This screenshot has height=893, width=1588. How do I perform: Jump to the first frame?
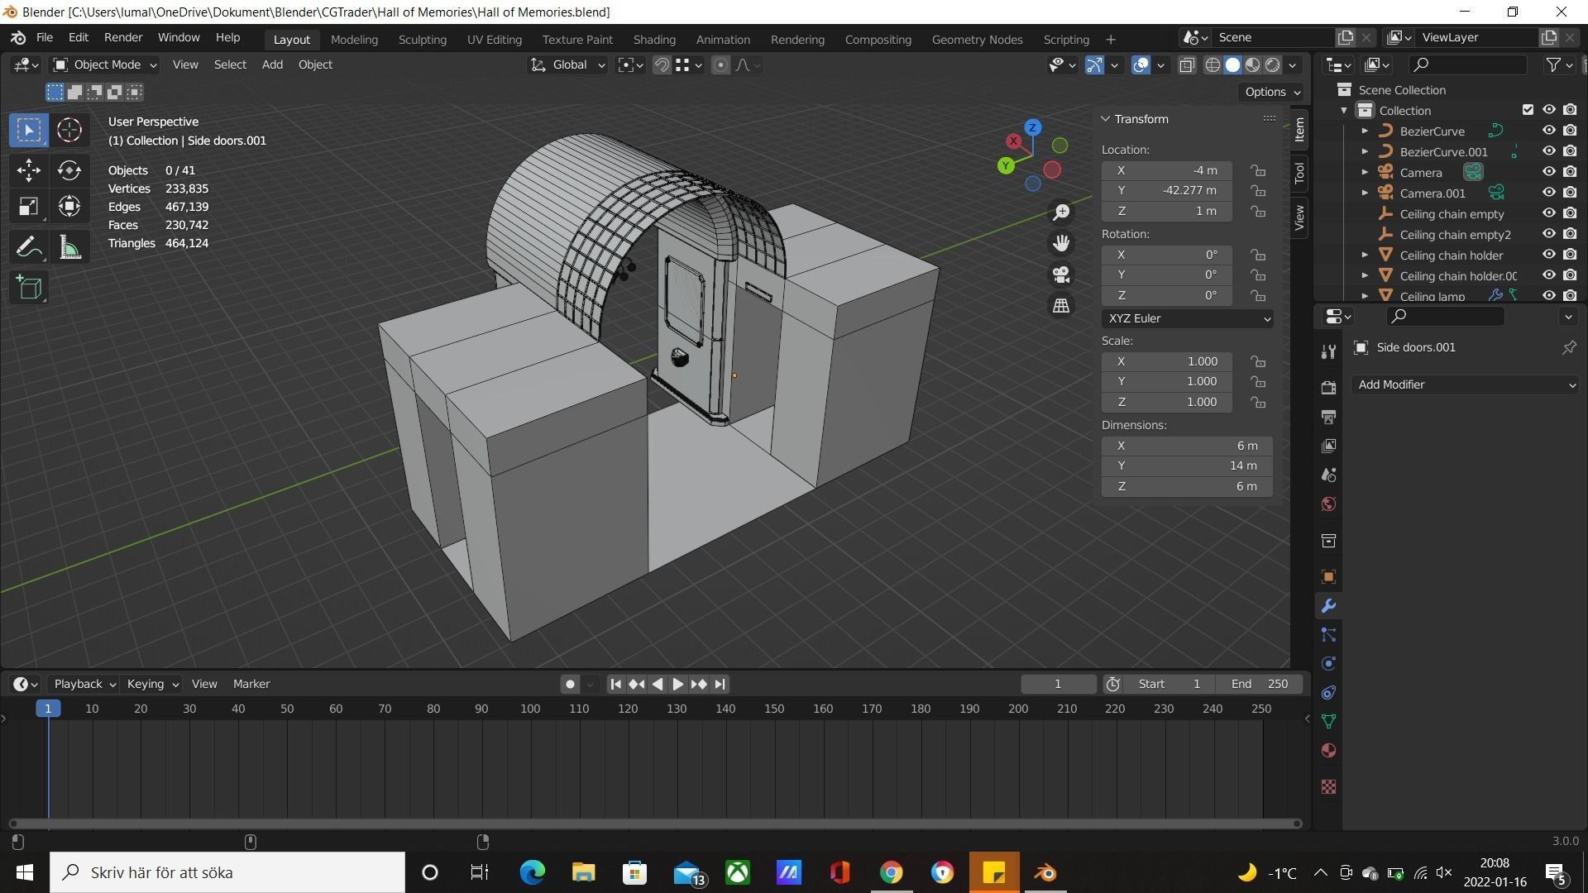coord(615,684)
